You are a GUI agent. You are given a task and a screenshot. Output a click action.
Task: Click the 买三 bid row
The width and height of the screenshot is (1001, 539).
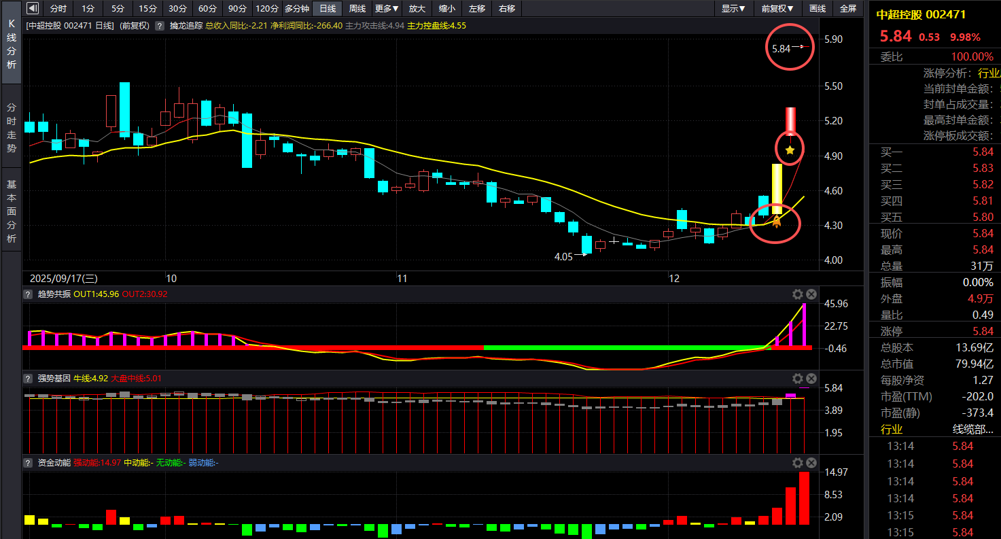click(x=935, y=185)
